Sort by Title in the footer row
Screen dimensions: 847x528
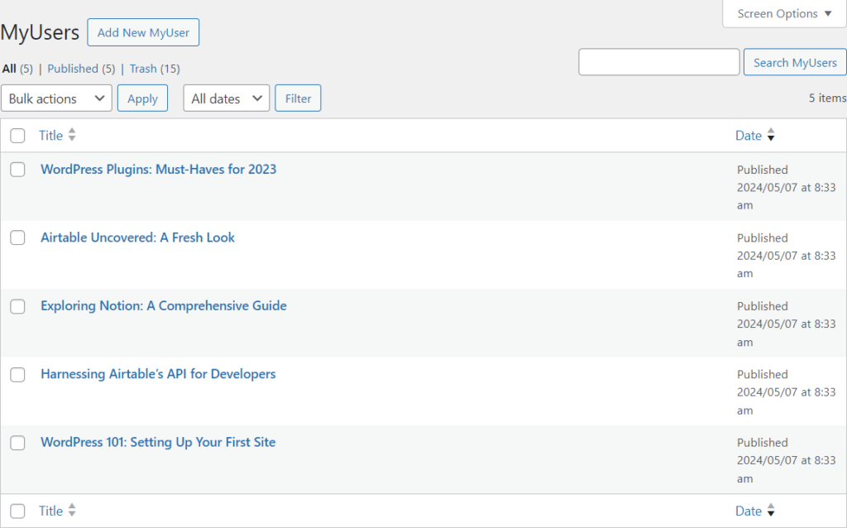click(50, 511)
